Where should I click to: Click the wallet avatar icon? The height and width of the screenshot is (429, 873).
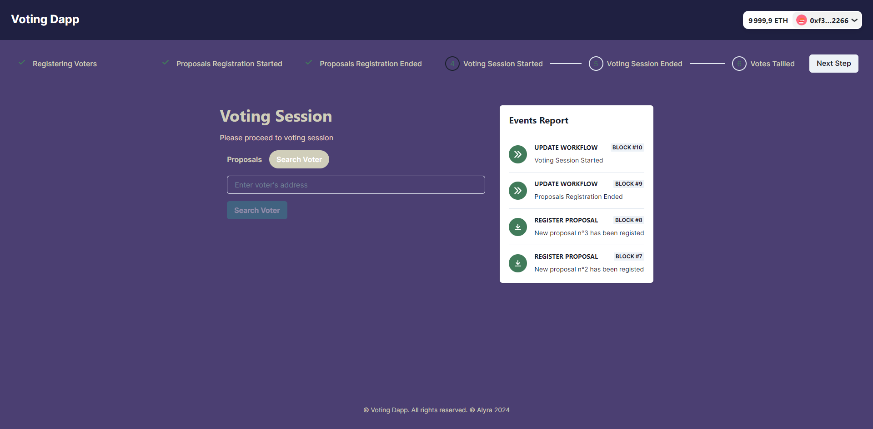click(x=802, y=20)
